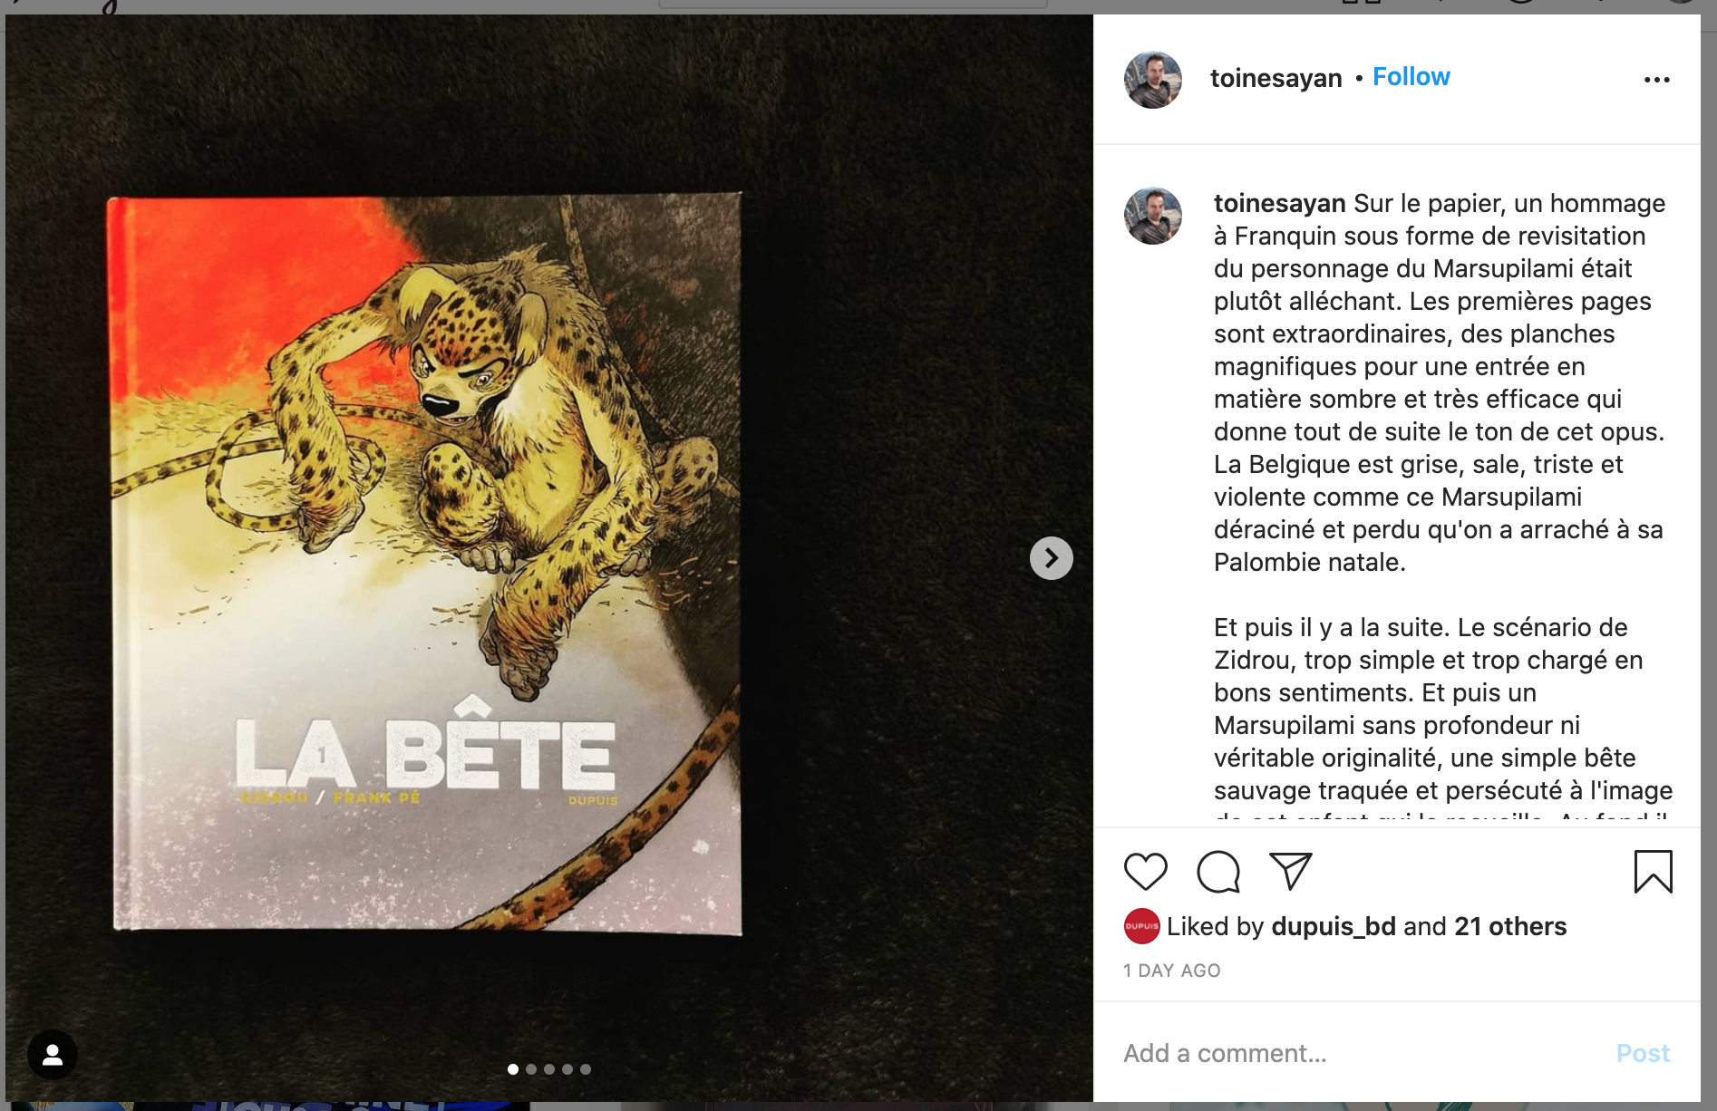Show the next photo with the arrow

(1051, 558)
